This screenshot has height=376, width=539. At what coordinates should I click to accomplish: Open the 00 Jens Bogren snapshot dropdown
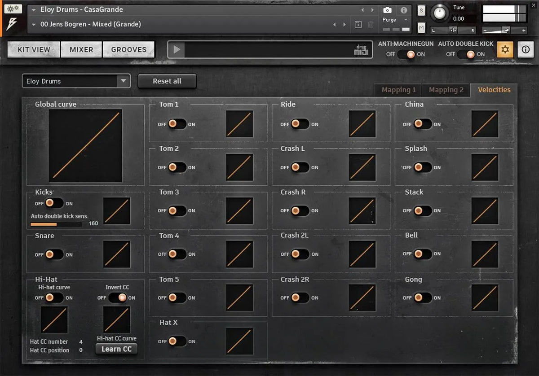pyautogui.click(x=34, y=24)
